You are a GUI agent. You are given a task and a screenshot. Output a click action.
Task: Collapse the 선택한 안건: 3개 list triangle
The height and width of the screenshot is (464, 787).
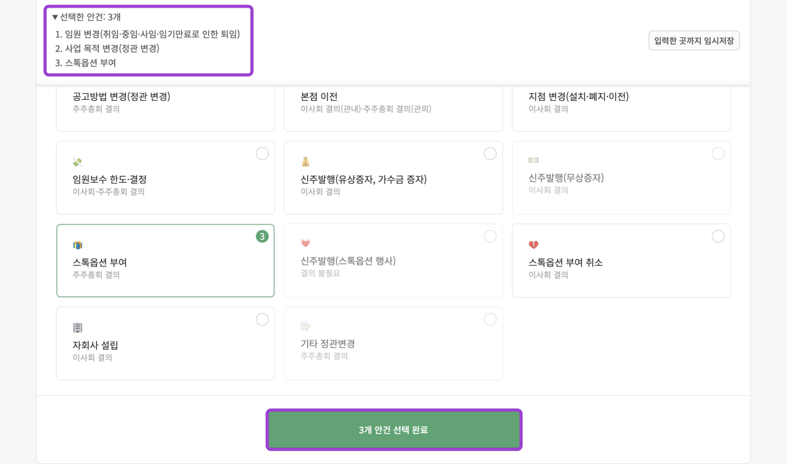coord(55,17)
